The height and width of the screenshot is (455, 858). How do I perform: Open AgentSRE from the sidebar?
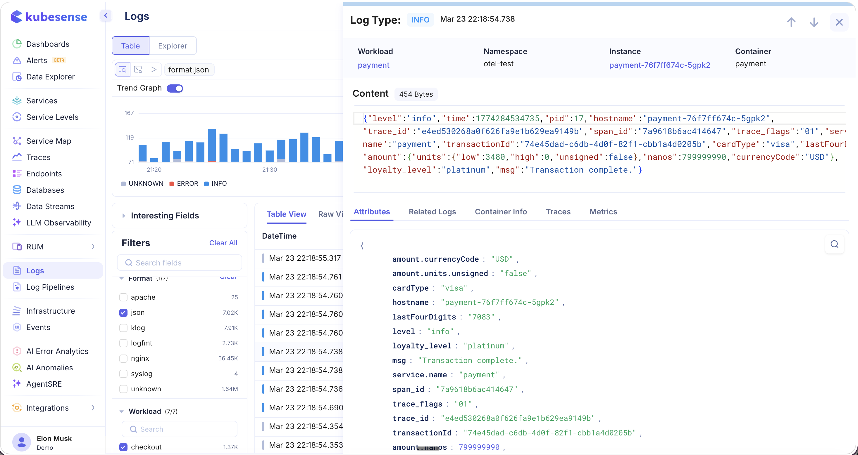click(x=44, y=384)
